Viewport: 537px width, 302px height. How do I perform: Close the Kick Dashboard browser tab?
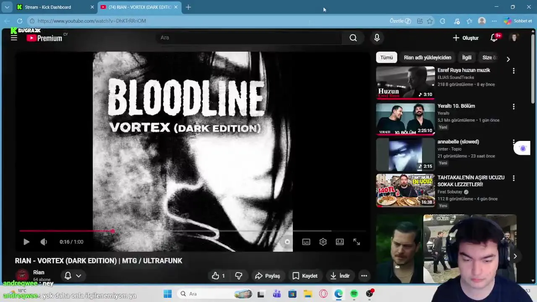pos(92,7)
